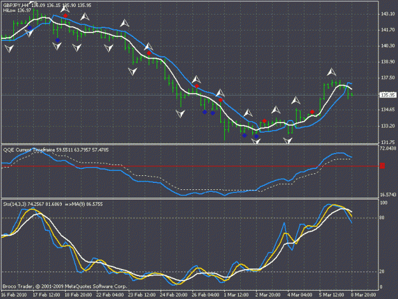This screenshot has width=398, height=299.
Task: Click the last red diamond before the 5 Mar rally
Action: click(x=312, y=112)
